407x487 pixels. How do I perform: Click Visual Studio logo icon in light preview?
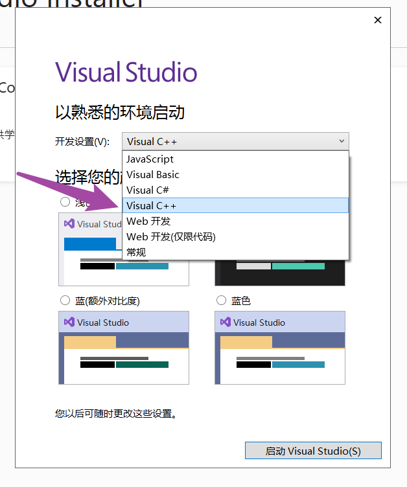[69, 223]
